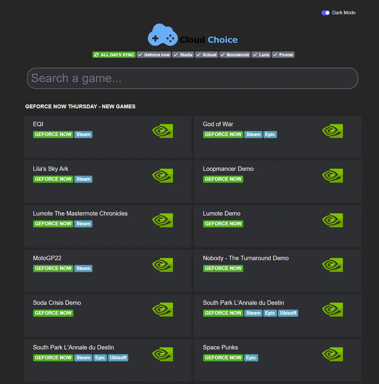Uncheck the Xcloud filter

tap(207, 55)
